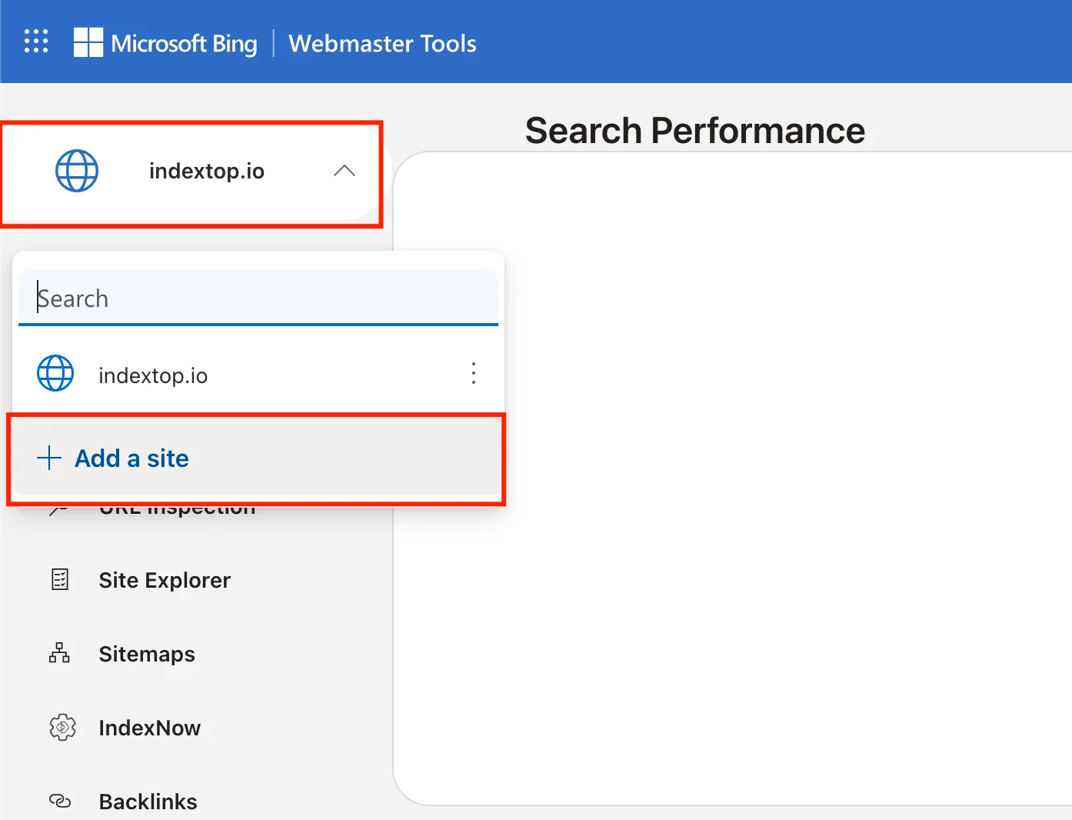Screen dimensions: 1072x820
Task: Click the Backlinks chain icon
Action: click(x=60, y=801)
